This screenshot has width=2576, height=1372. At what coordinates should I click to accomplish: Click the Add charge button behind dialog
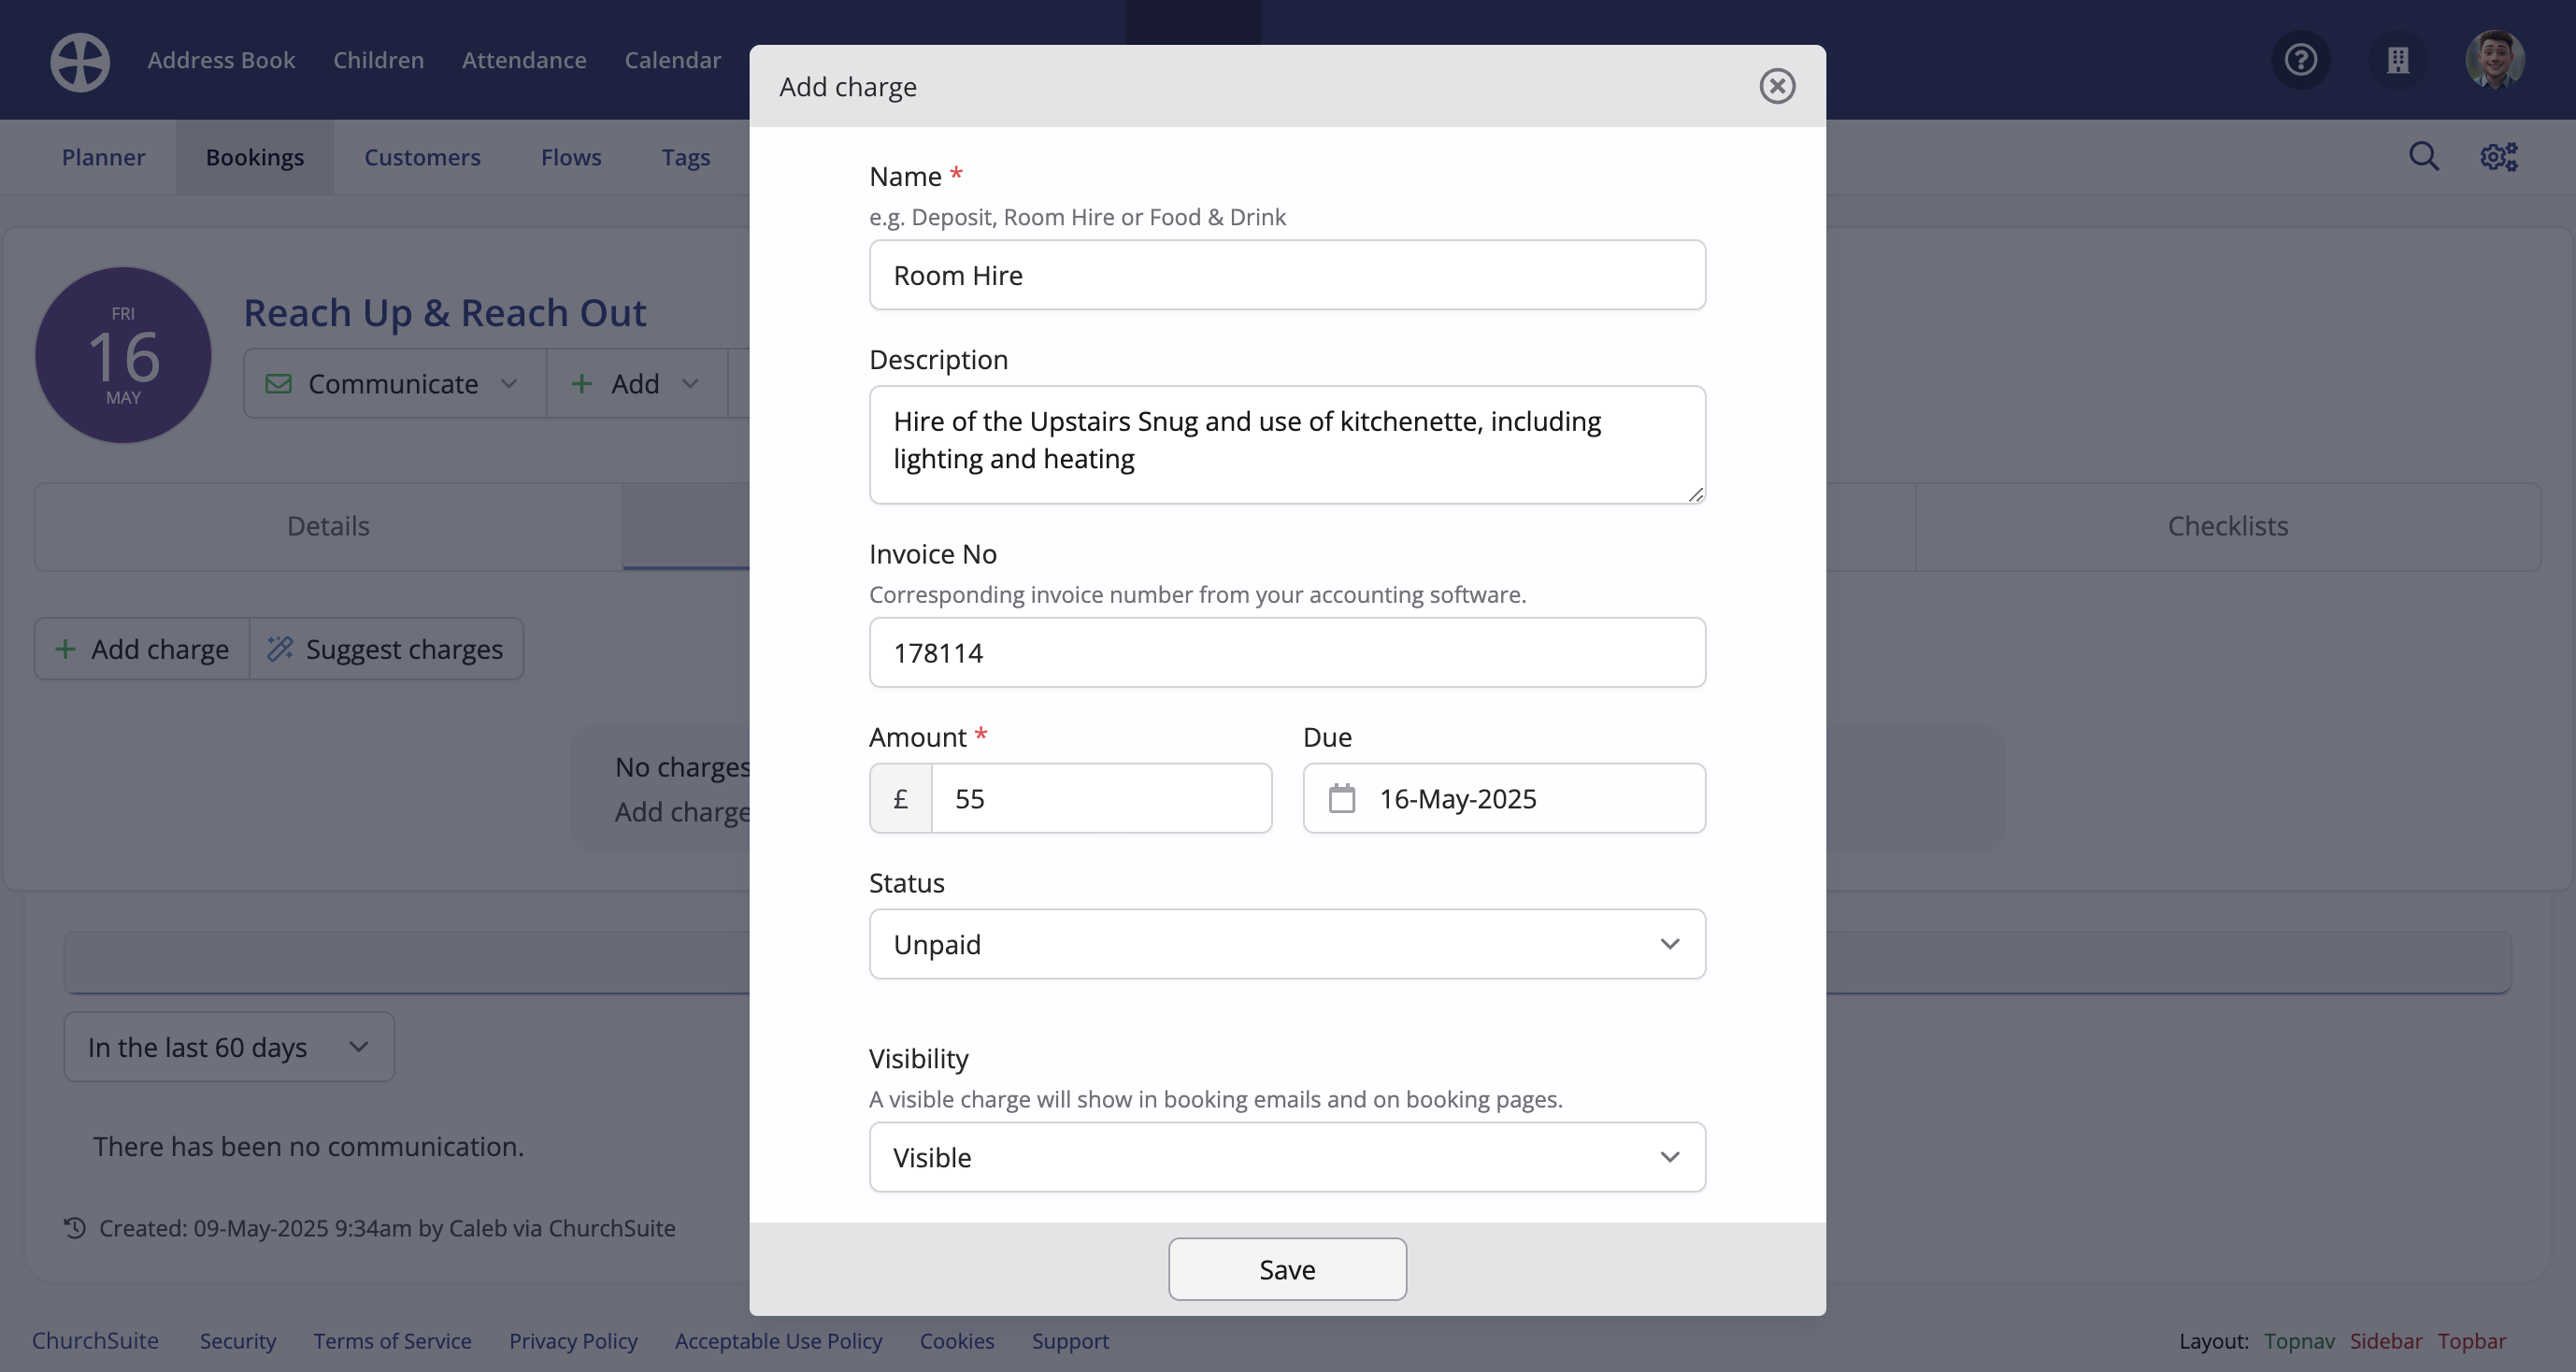[142, 649]
